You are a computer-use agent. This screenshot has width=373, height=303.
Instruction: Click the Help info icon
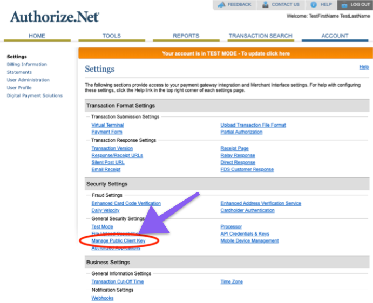314,4
